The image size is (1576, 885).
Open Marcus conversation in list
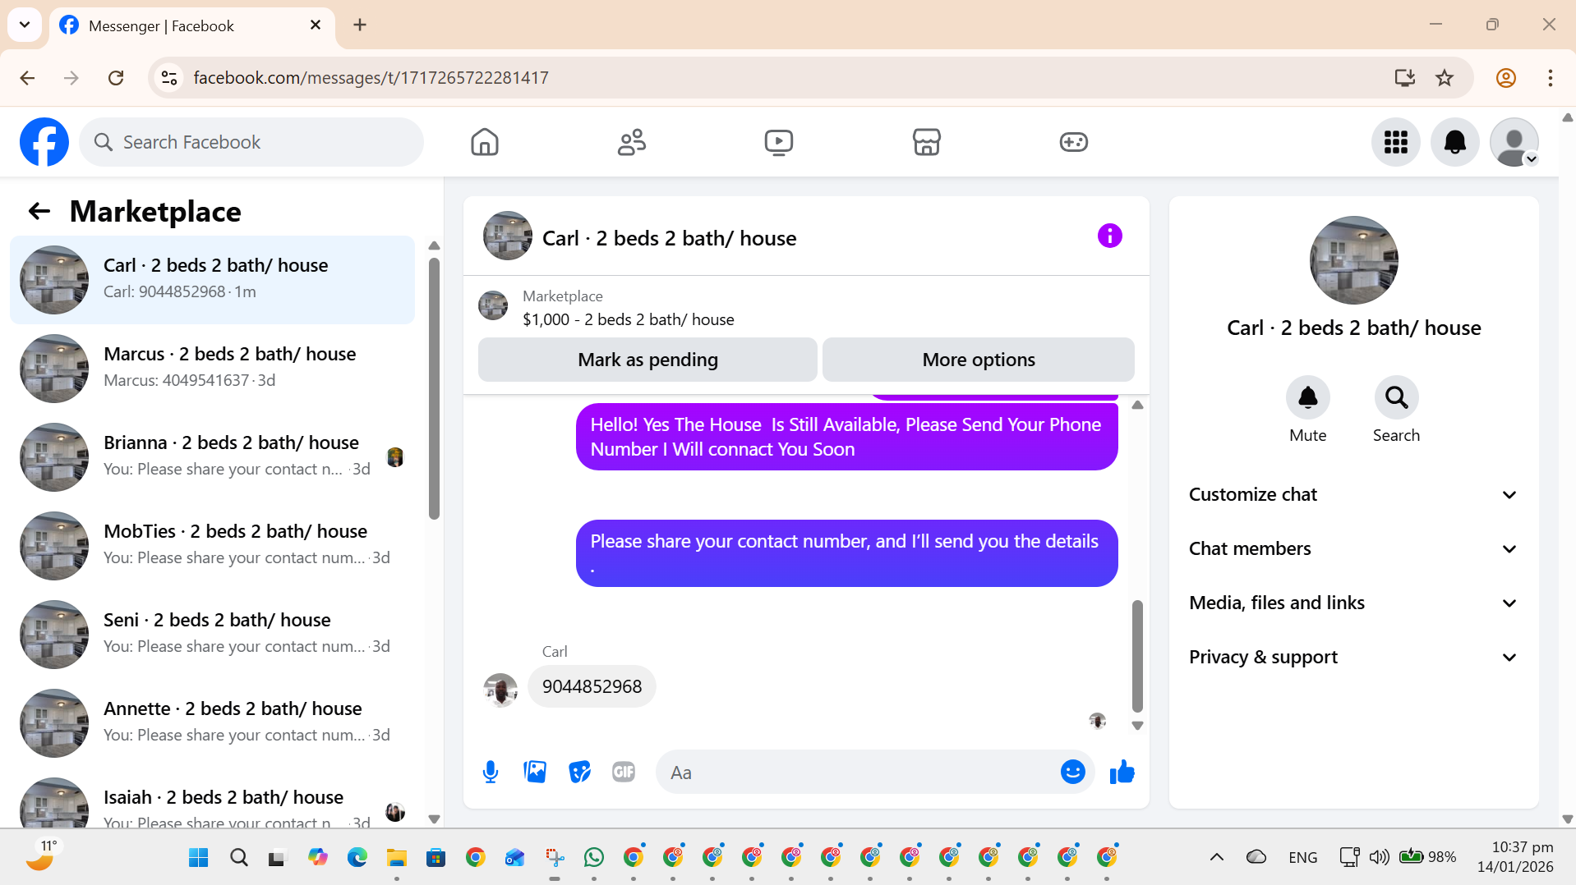(x=212, y=368)
